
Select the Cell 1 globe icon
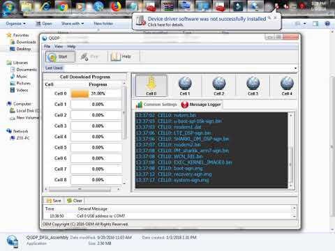[x=185, y=86]
